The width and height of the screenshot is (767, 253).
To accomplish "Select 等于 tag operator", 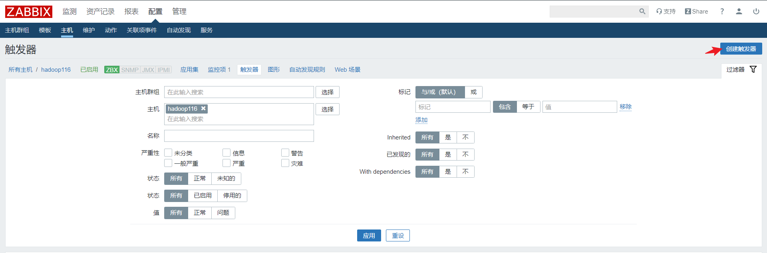I will click(x=528, y=107).
